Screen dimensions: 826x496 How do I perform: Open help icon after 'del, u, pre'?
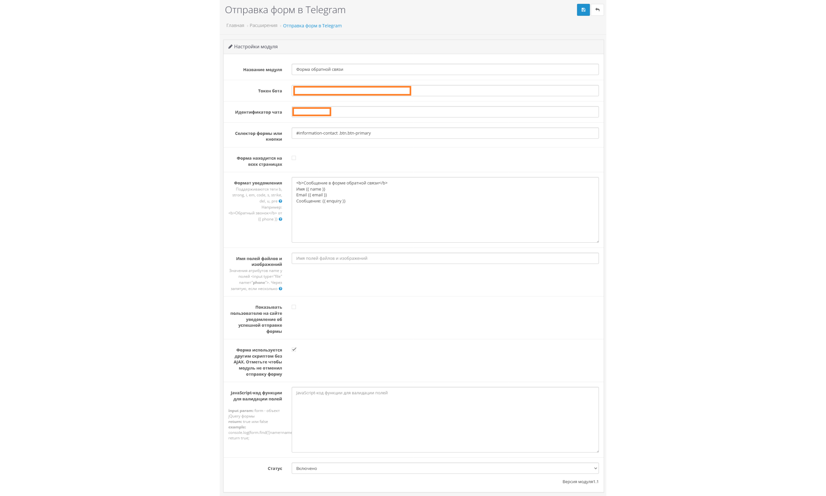pos(281,201)
